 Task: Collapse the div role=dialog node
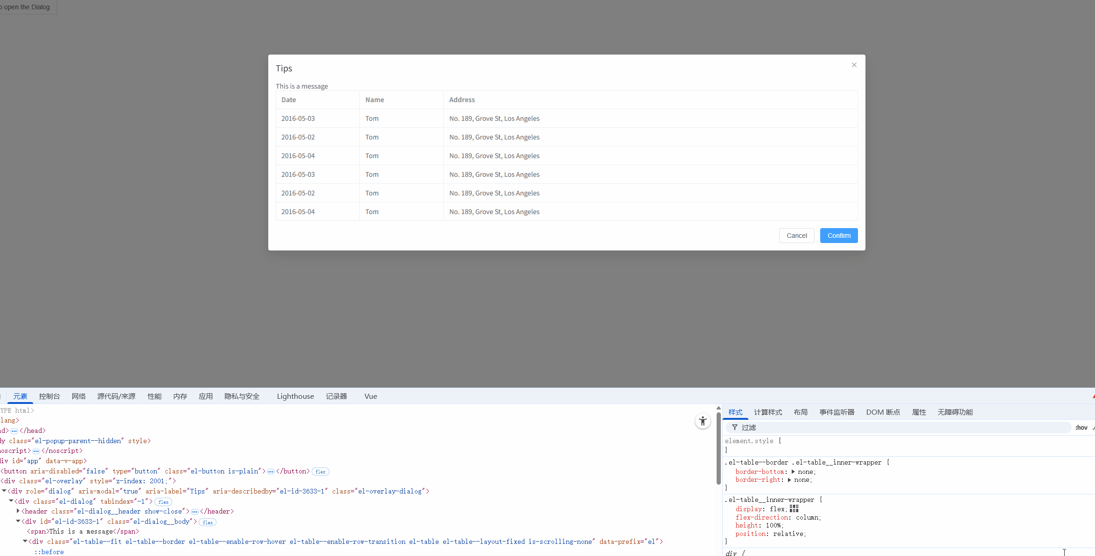coord(4,491)
